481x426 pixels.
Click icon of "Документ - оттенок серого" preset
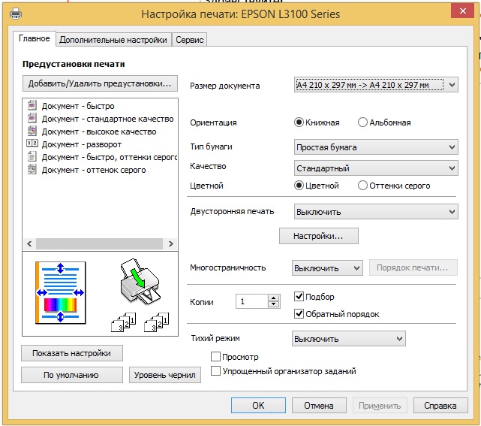tap(32, 169)
